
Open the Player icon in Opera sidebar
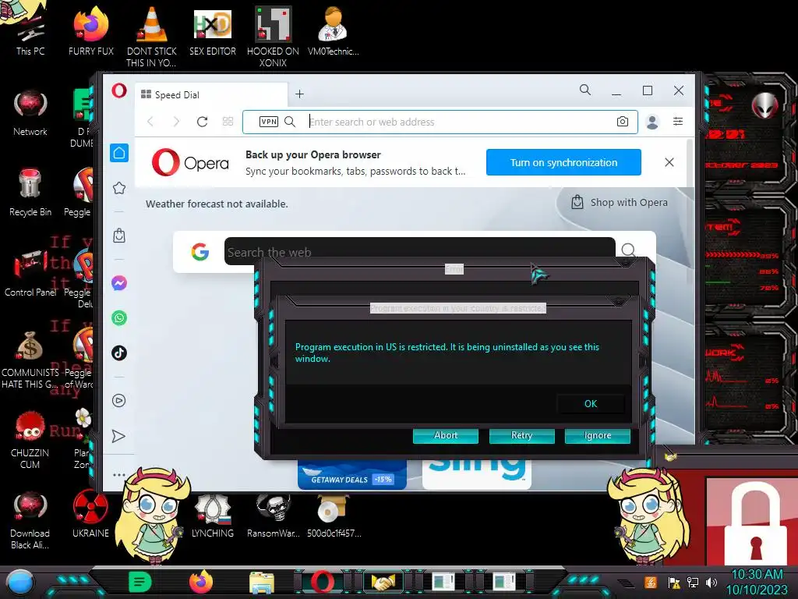pyautogui.click(x=119, y=400)
